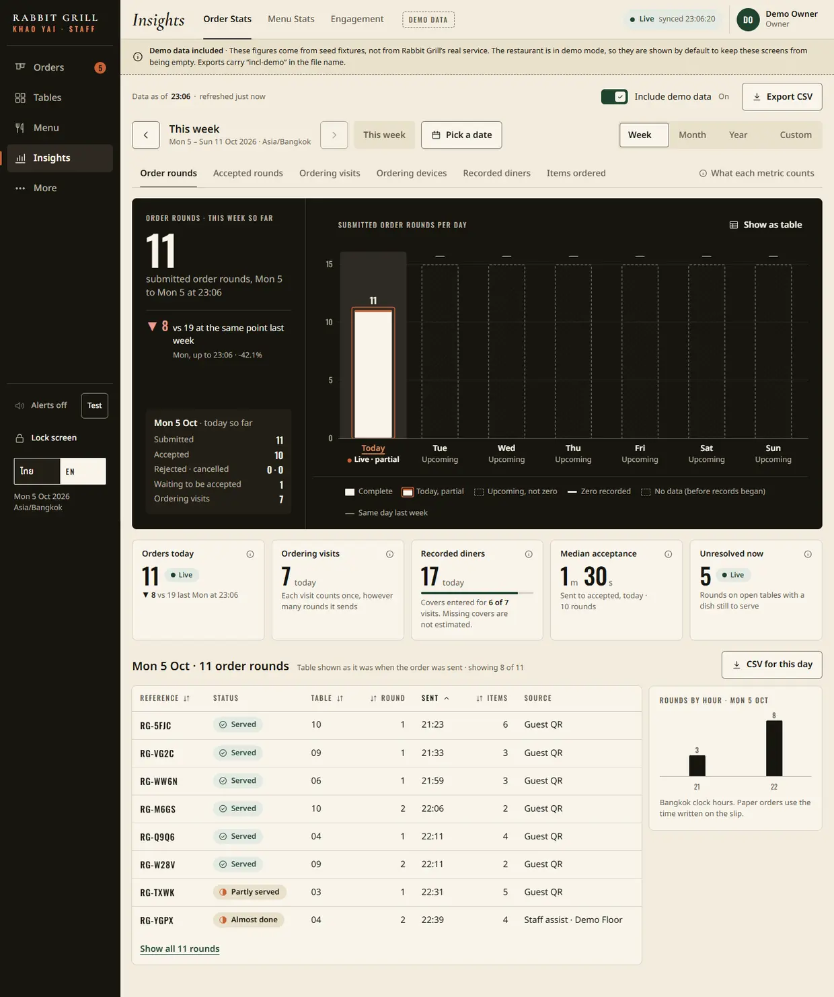Open the Accepted rounds metric tab
Viewport: 834px width, 997px height.
(x=248, y=174)
